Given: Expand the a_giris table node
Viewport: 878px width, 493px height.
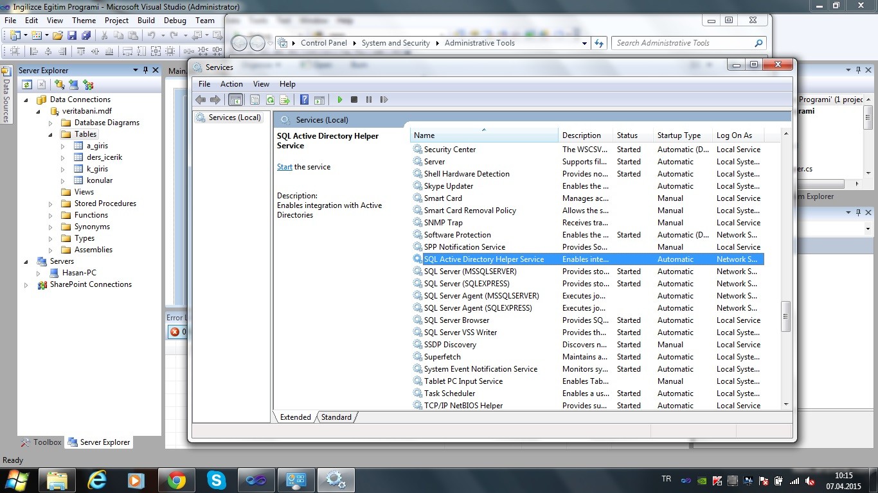Looking at the screenshot, I should pos(63,146).
